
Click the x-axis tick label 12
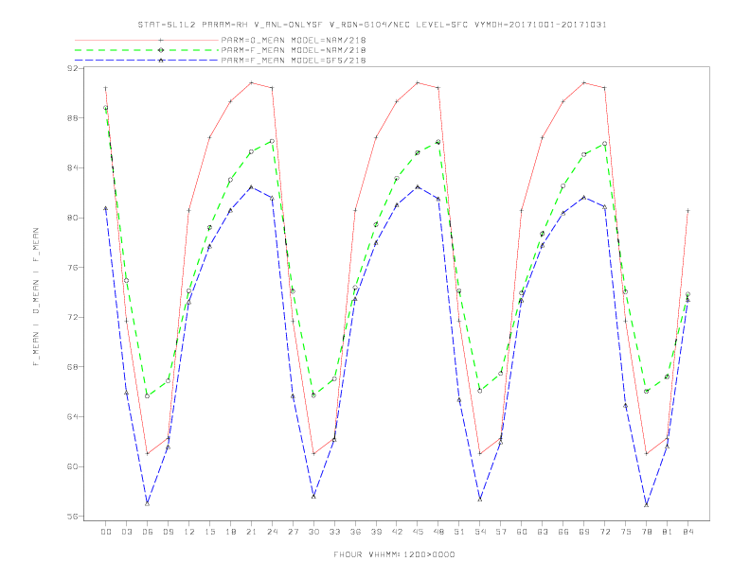[189, 532]
